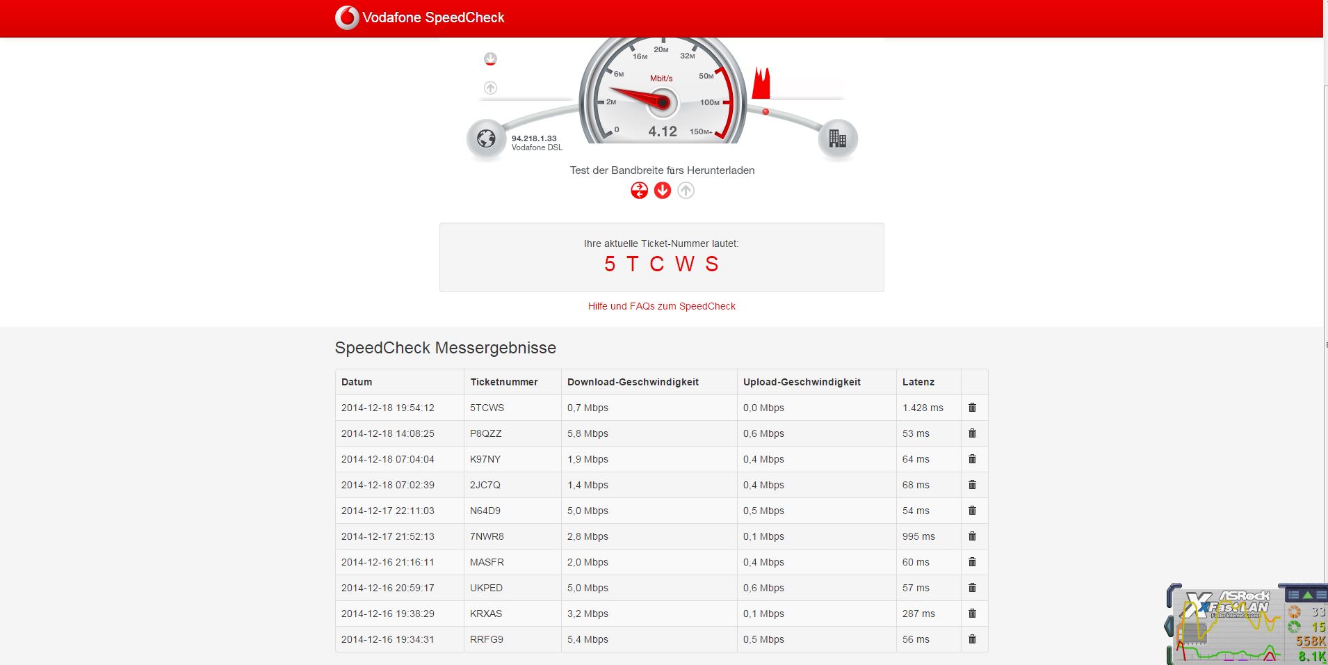Click the Download-Geschwindigkeit column header
The width and height of the screenshot is (1328, 665).
pos(633,382)
